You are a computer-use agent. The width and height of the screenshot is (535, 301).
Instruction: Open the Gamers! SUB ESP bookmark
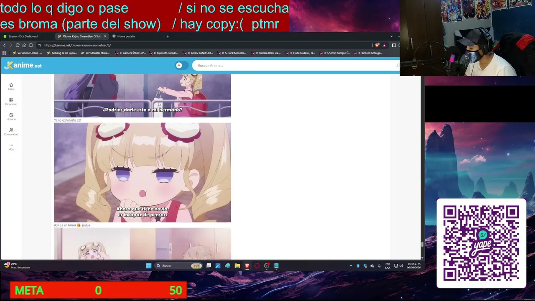tap(130, 53)
